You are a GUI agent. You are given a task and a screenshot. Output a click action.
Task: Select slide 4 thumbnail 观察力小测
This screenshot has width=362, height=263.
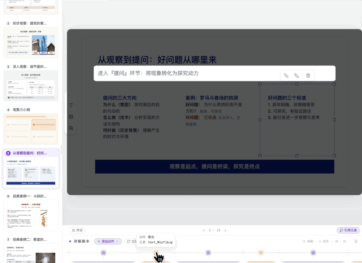coord(31,129)
